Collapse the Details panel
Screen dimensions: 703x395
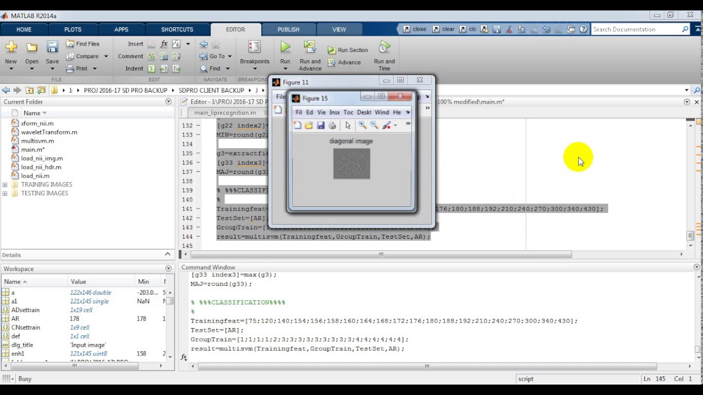pyautogui.click(x=168, y=254)
